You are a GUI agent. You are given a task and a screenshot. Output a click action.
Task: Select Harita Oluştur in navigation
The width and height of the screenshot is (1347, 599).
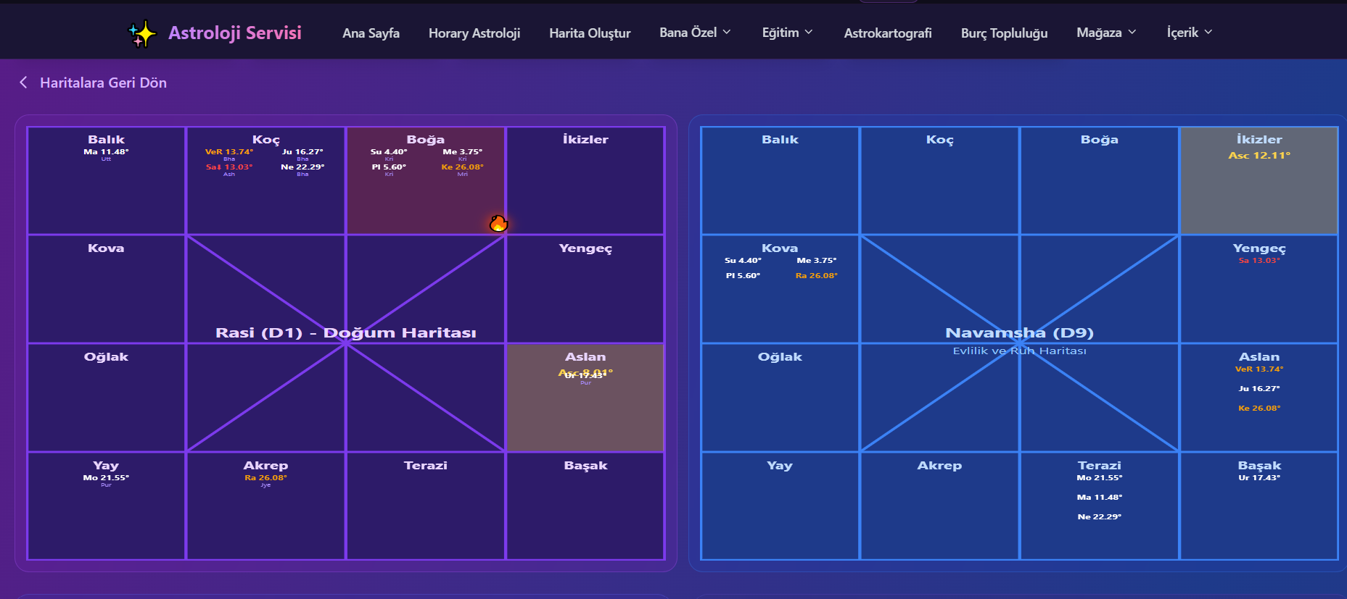(x=590, y=33)
